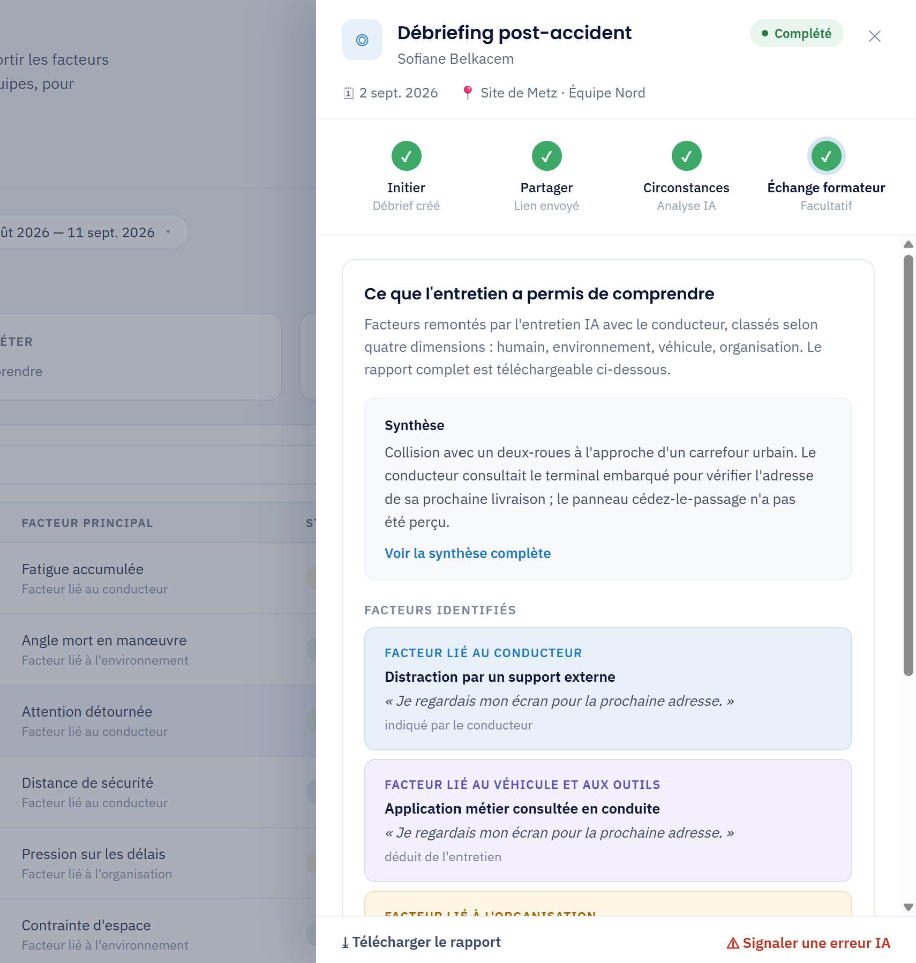Open the Échange formateur step label
Image resolution: width=916 pixels, height=963 pixels.
coord(826,188)
